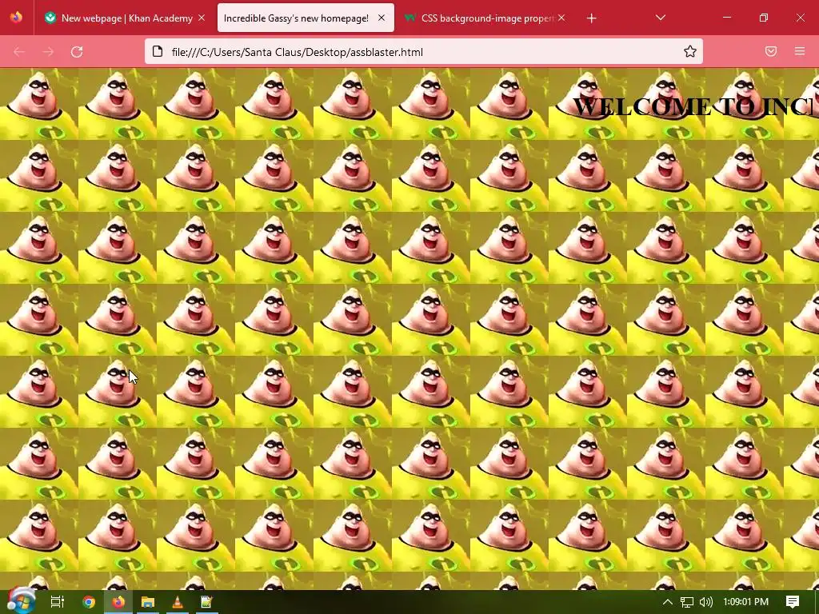Screen dimensions: 819x614
Task: Open the Firefox View icon in the tab strip
Action: 16,18
